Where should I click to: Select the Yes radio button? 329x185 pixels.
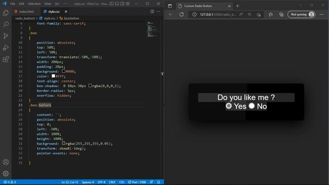228,106
